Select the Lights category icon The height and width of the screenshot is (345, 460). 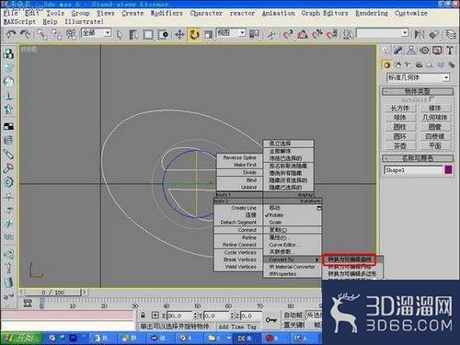(x=408, y=65)
